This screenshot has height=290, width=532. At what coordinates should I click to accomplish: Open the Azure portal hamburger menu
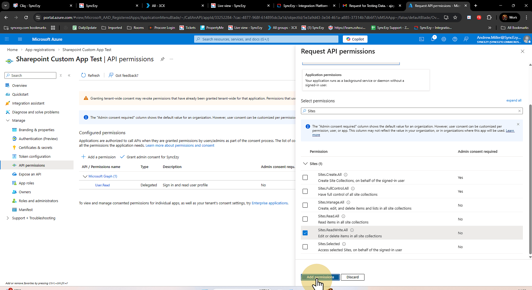[x=20, y=39]
